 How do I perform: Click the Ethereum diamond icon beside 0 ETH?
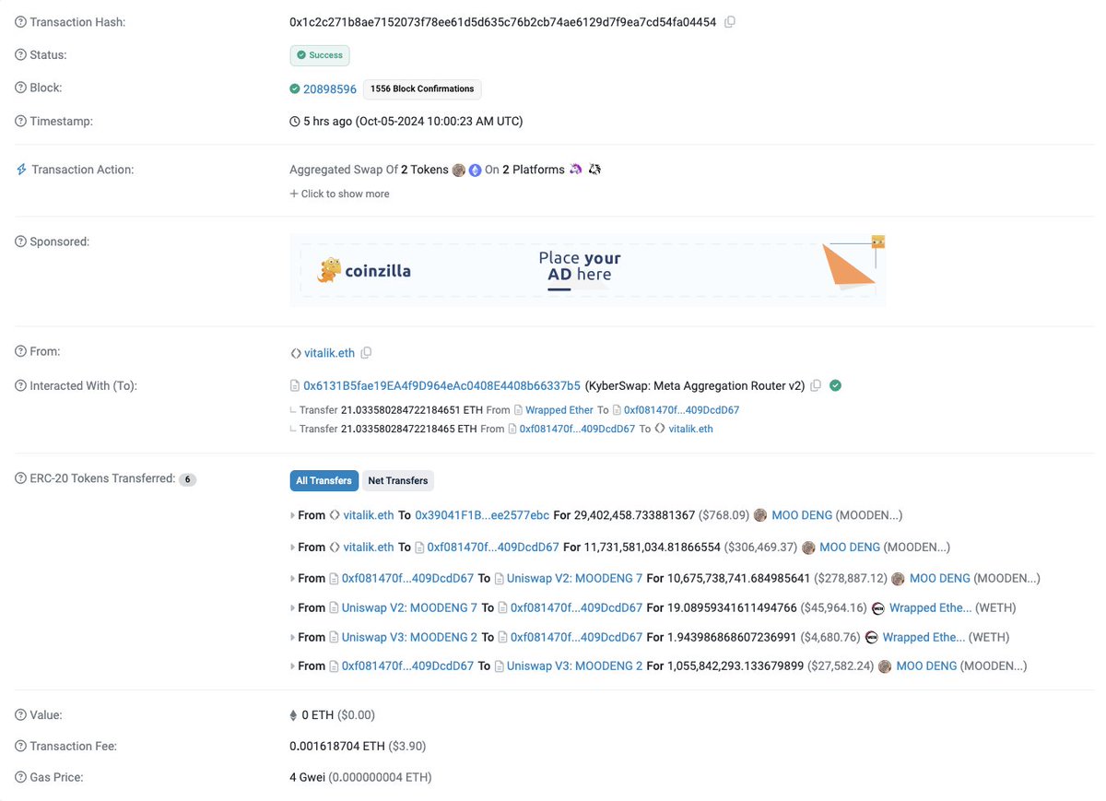coord(295,714)
